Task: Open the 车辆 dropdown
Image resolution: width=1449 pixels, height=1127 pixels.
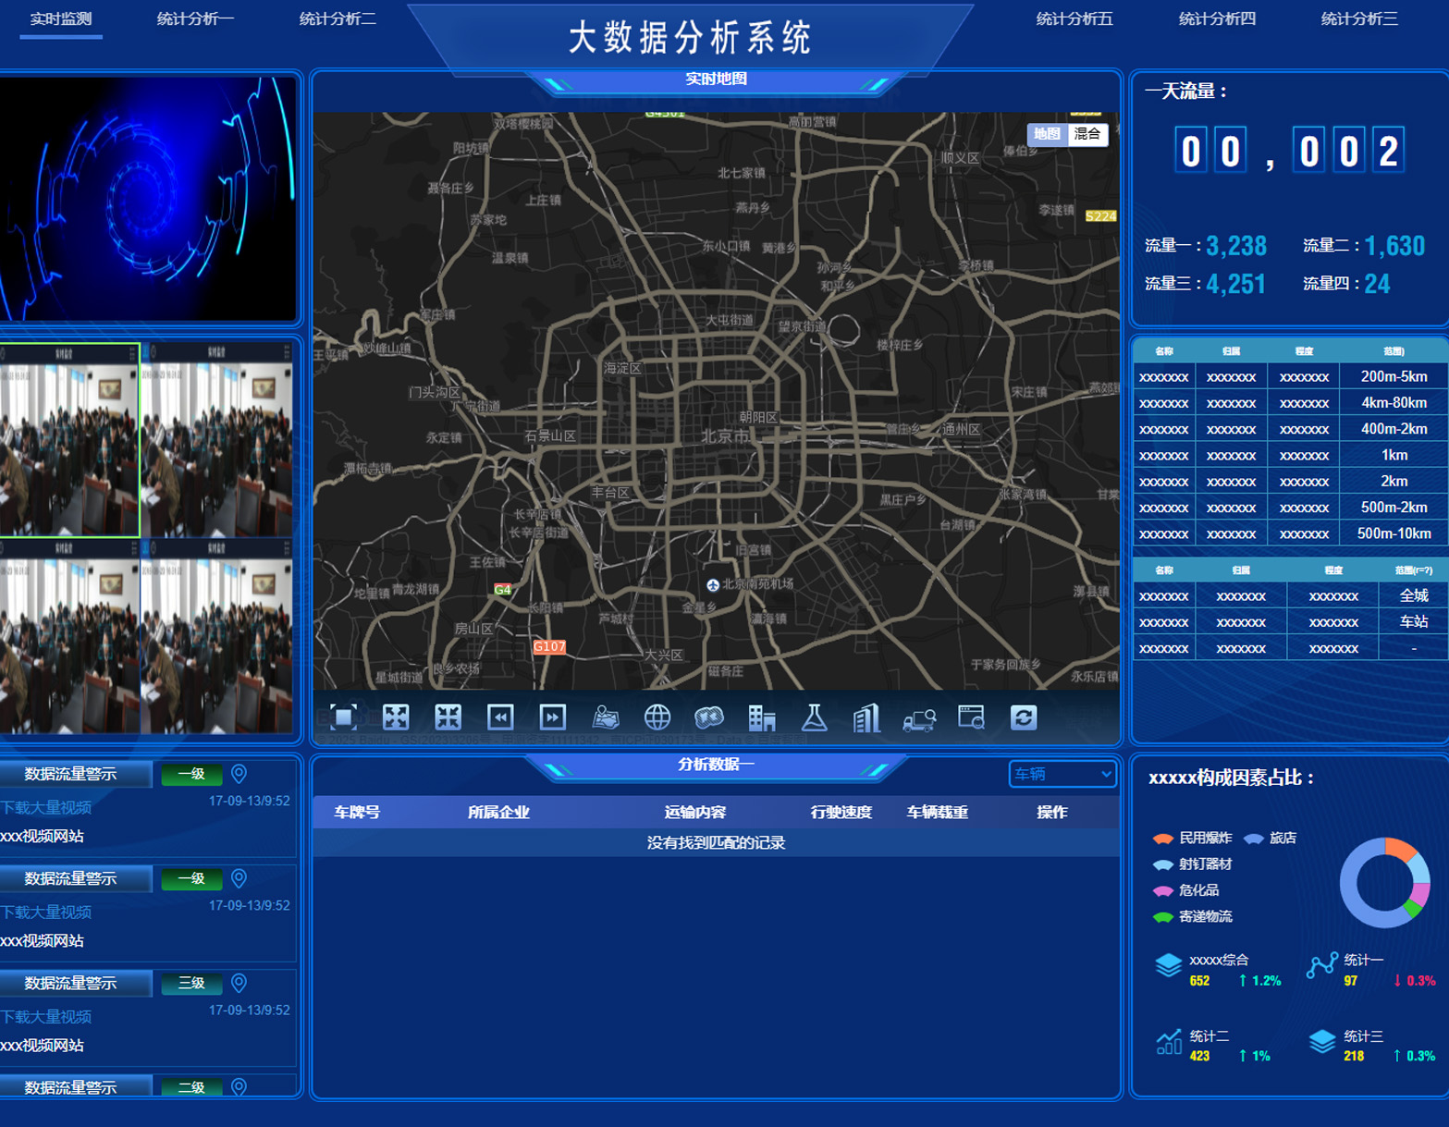Action: (x=1062, y=775)
